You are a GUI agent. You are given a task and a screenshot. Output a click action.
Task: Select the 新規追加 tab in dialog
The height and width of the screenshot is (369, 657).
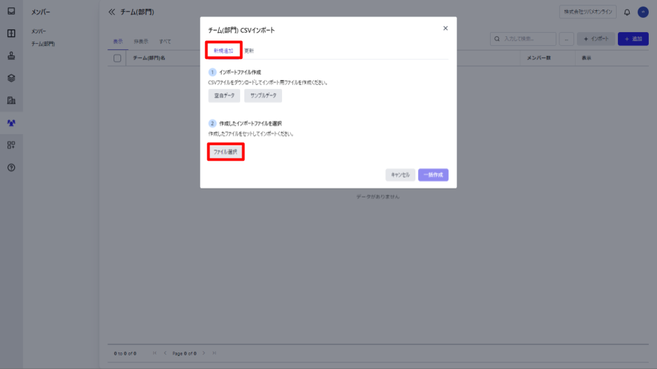[223, 51]
